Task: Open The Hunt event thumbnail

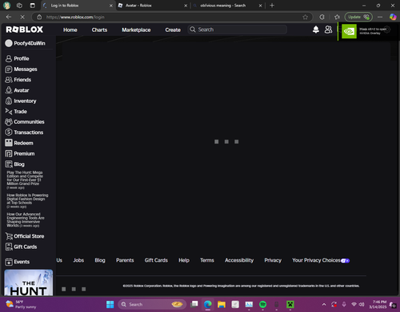Action: tap(29, 282)
